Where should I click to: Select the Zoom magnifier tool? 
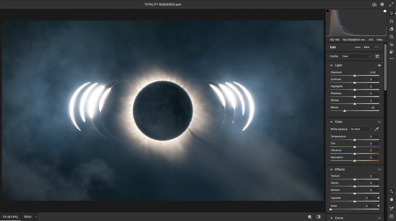(x=391, y=191)
